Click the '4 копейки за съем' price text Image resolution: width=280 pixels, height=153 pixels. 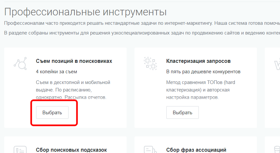point(56,71)
